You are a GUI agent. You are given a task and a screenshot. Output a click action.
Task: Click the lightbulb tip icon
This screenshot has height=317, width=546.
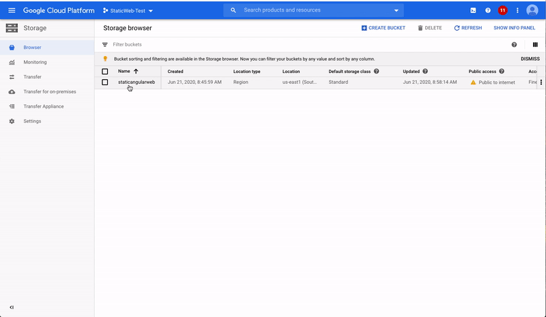click(x=105, y=59)
